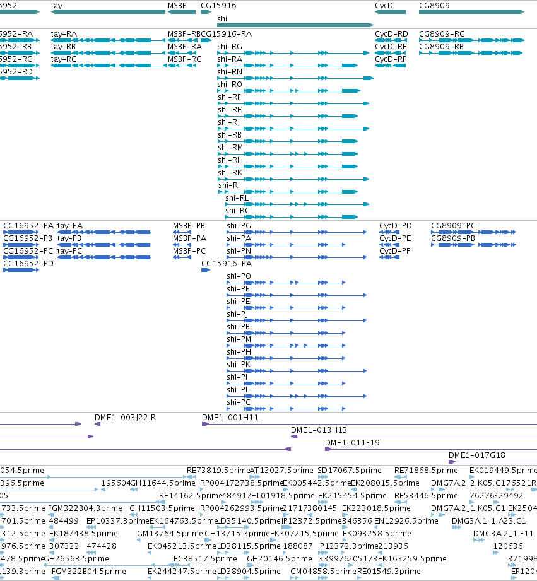
Task: Select protein shi-PG
Action: tap(239, 226)
